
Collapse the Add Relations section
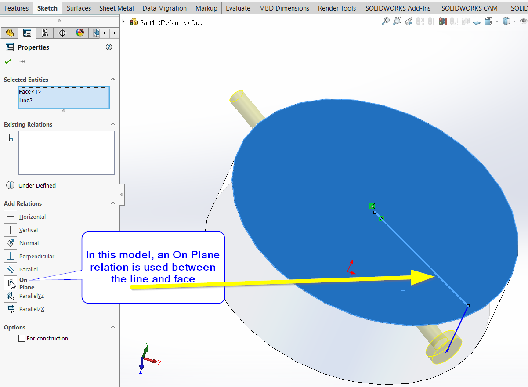tap(113, 203)
